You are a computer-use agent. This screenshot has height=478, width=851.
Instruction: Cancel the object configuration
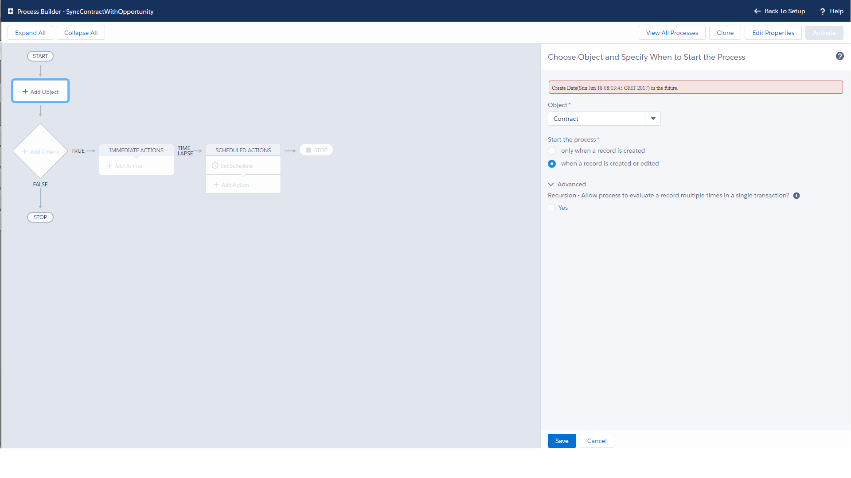pyautogui.click(x=597, y=441)
